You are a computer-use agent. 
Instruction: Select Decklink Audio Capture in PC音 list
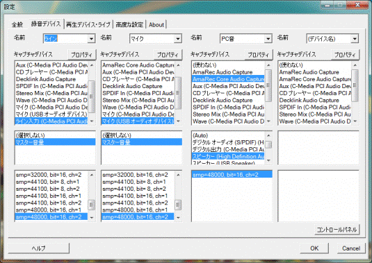pyautogui.click(x=228, y=100)
